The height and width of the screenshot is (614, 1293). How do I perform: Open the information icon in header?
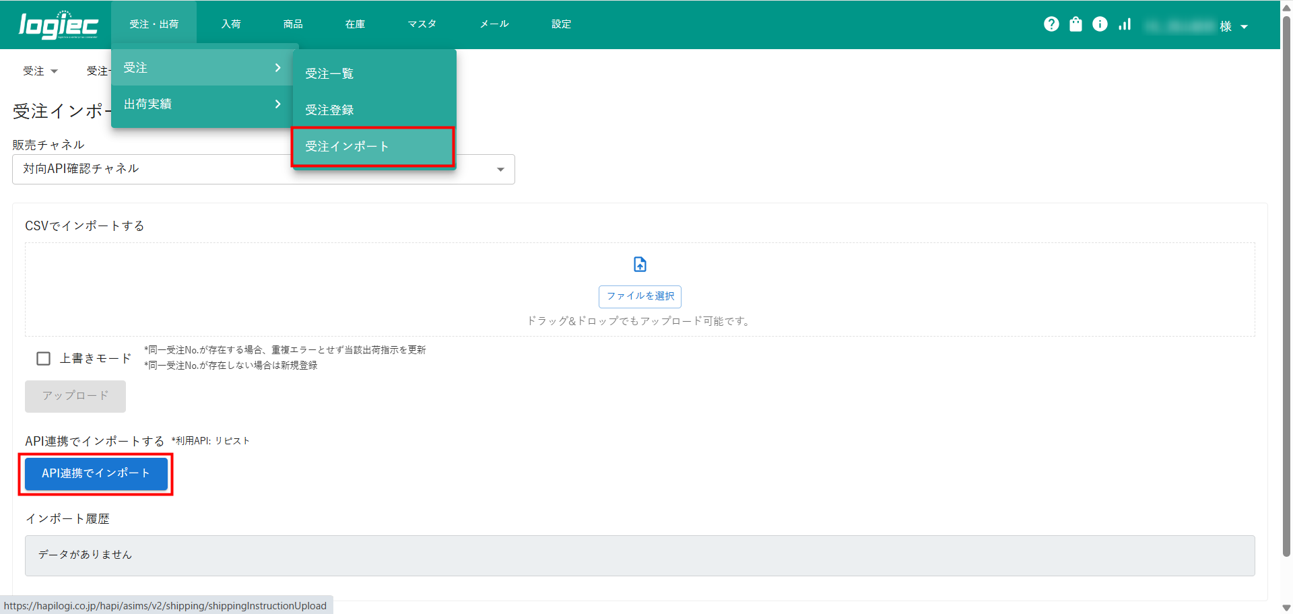tap(1100, 24)
